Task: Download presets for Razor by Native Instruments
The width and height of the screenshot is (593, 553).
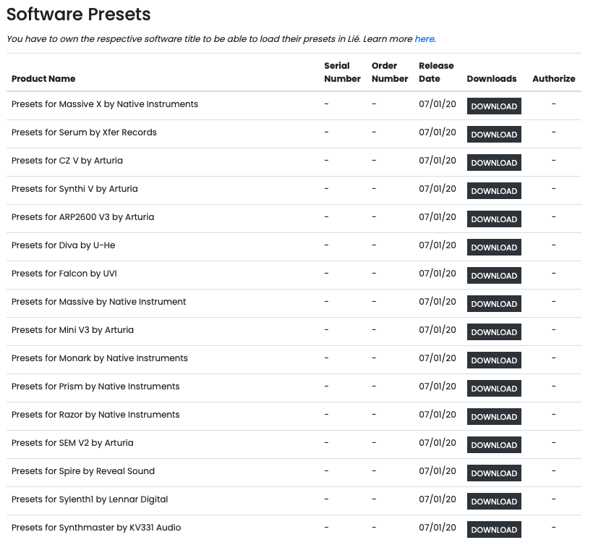Action: click(494, 416)
